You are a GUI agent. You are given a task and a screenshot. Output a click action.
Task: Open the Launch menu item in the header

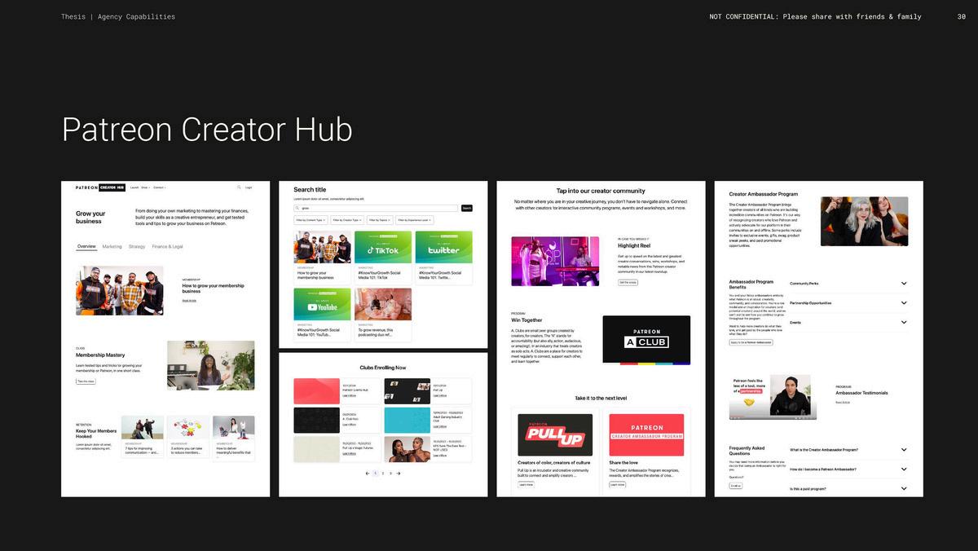coord(134,187)
